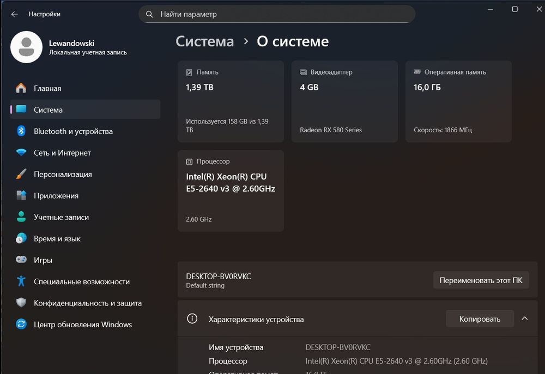545x374 pixels.
Task: Minimize the Настройки window
Action: click(490, 9)
